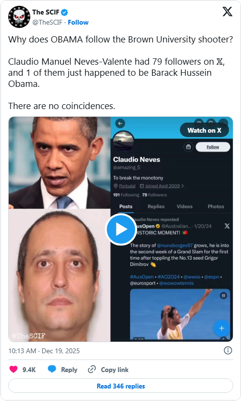Open the tweet info circle icon
The width and height of the screenshot is (241, 401).
[x=228, y=350]
